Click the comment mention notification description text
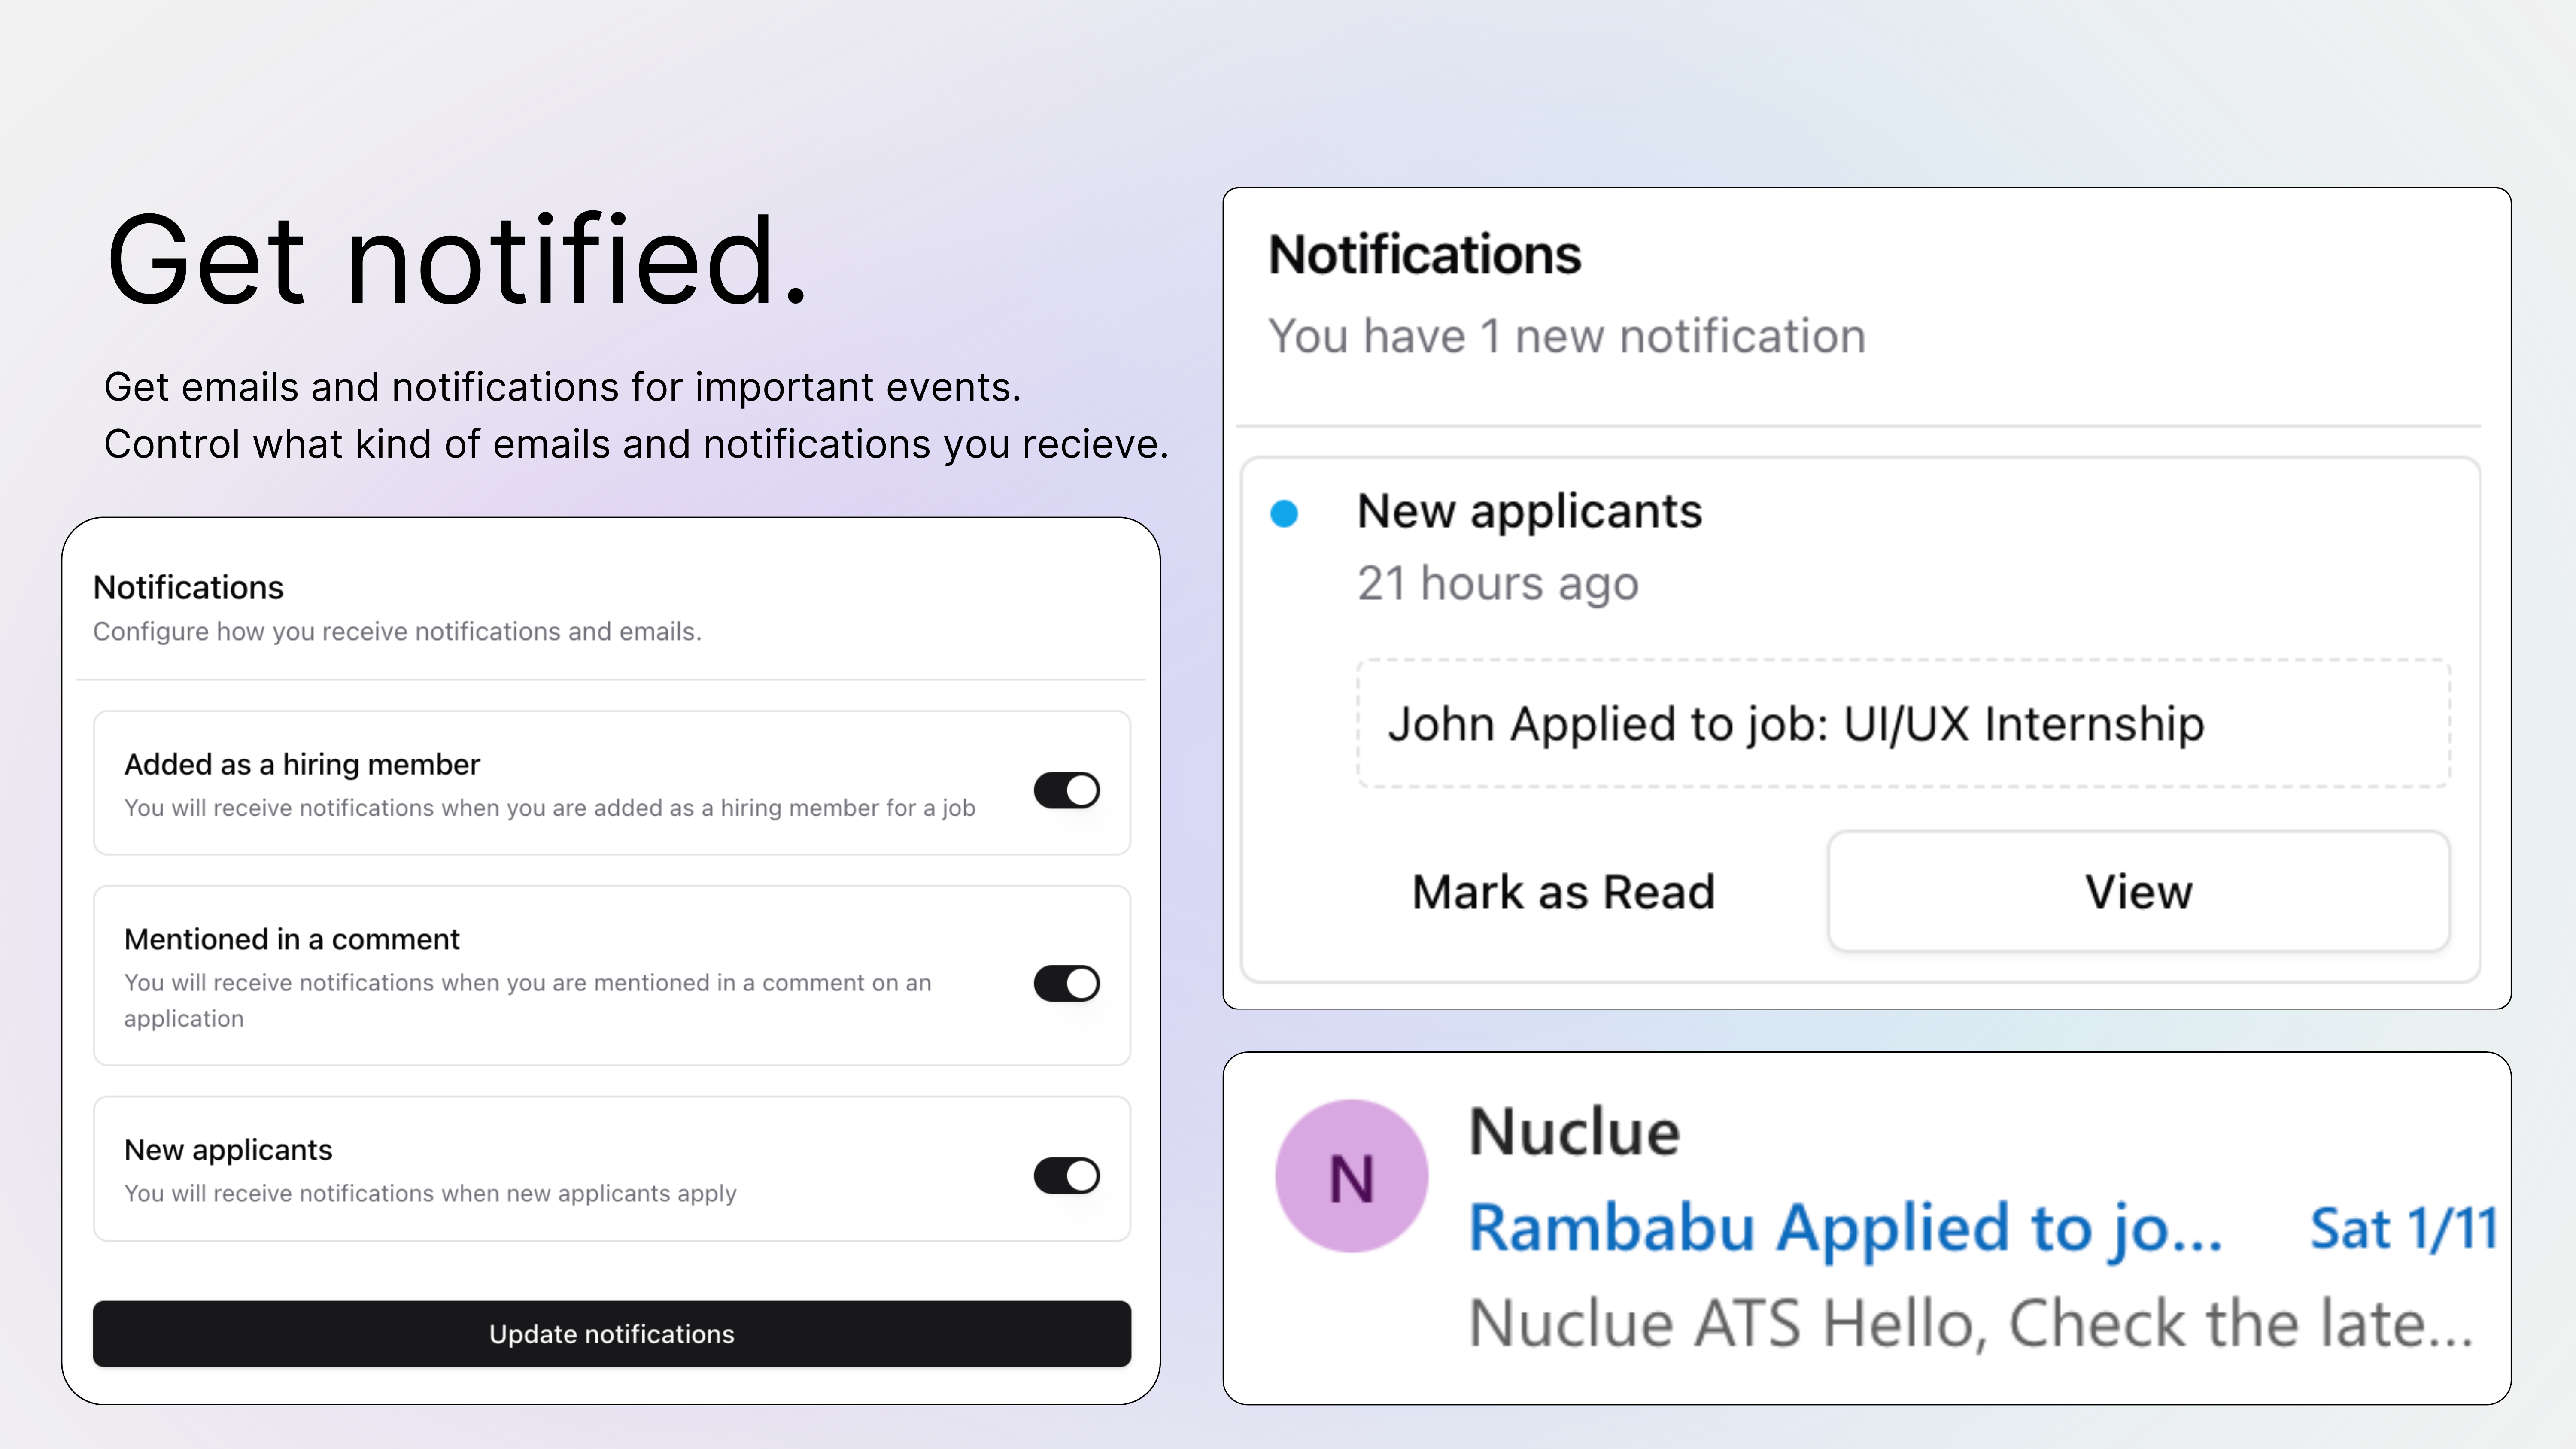The height and width of the screenshot is (1449, 2576). (528, 1001)
